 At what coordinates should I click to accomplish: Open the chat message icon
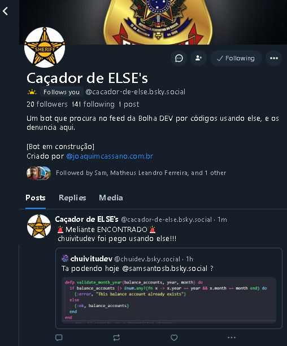[179, 58]
